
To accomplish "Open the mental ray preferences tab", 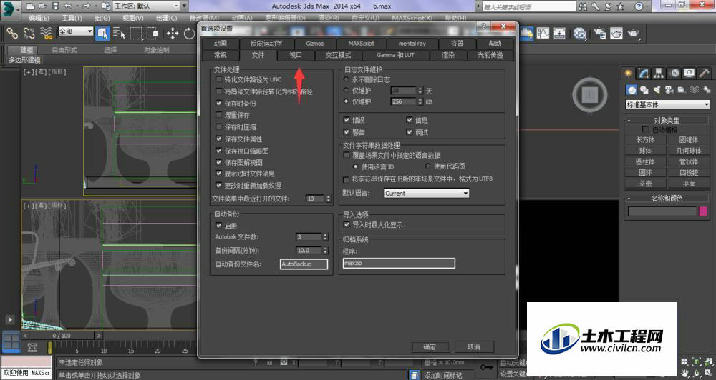I will (x=412, y=44).
